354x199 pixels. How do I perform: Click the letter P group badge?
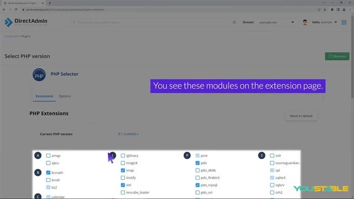[x=187, y=155]
